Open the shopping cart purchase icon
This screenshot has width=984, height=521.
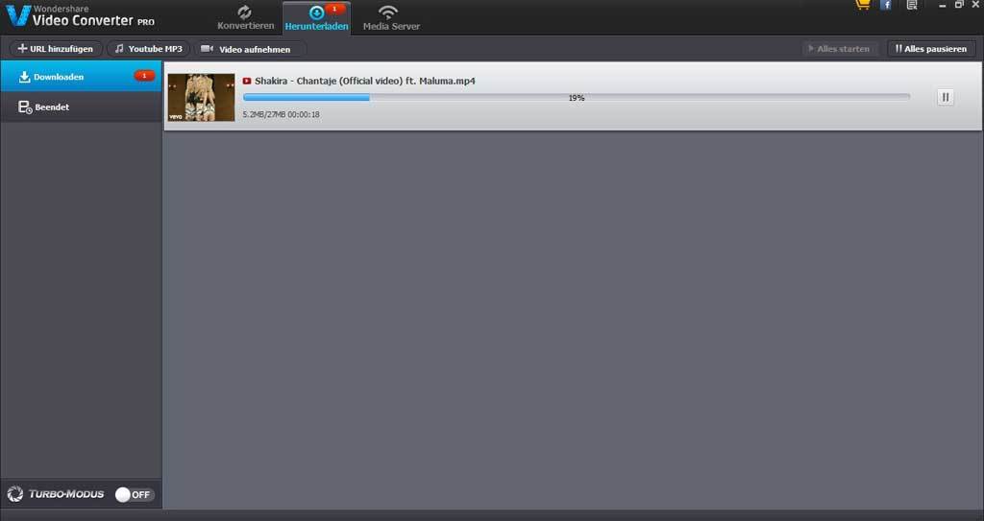pyautogui.click(x=863, y=5)
